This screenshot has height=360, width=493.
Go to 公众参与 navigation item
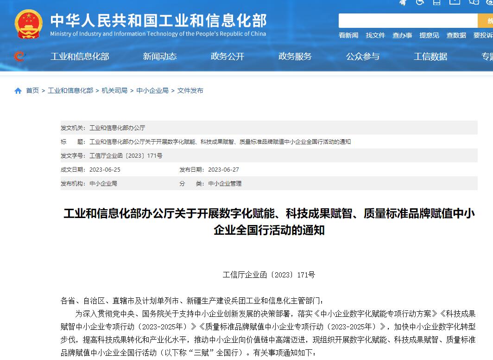pyautogui.click(x=363, y=57)
